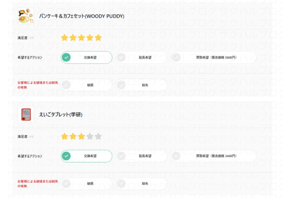This screenshot has width=283, height=198.
Task: Open the Pancake & Cafe set thumbnail image
Action: coord(26,16)
